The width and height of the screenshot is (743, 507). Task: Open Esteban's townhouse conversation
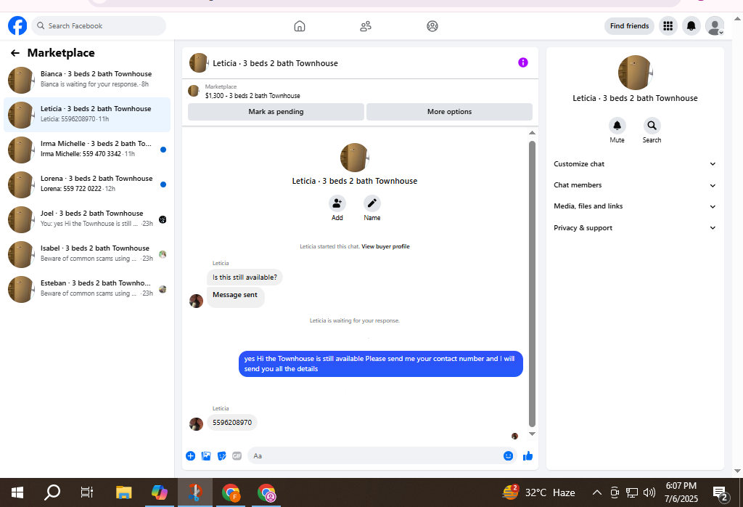click(87, 289)
